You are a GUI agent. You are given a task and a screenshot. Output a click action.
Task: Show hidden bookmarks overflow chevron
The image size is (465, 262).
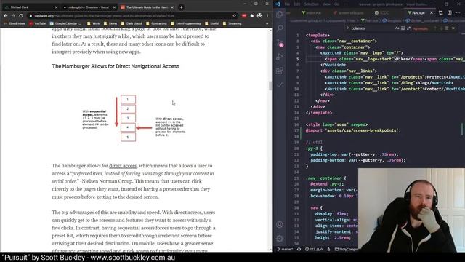coord(267,23)
